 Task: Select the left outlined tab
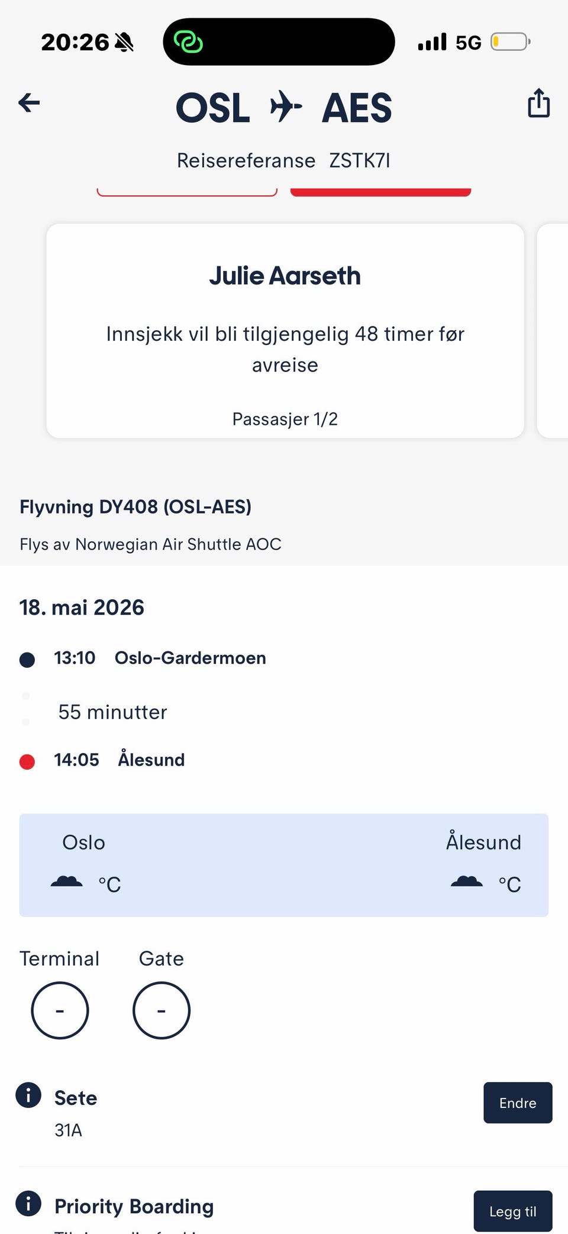click(187, 192)
